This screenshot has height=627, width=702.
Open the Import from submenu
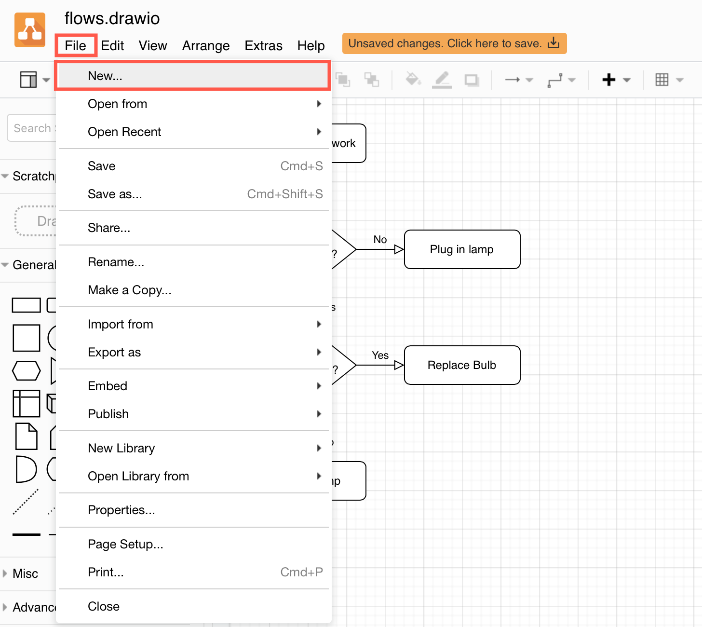point(121,324)
